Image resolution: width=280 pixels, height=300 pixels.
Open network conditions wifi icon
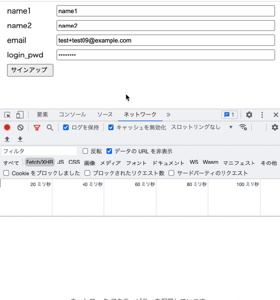pyautogui.click(x=243, y=127)
